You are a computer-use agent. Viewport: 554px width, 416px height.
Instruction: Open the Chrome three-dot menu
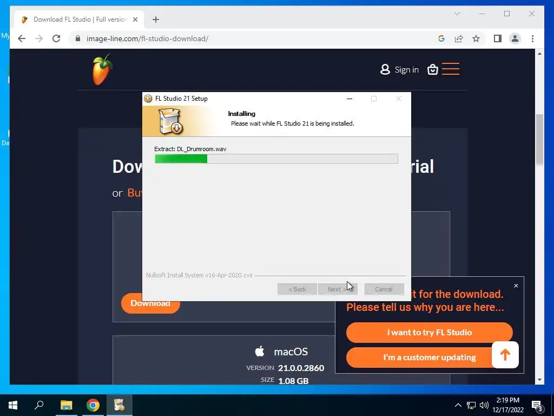pyautogui.click(x=532, y=38)
